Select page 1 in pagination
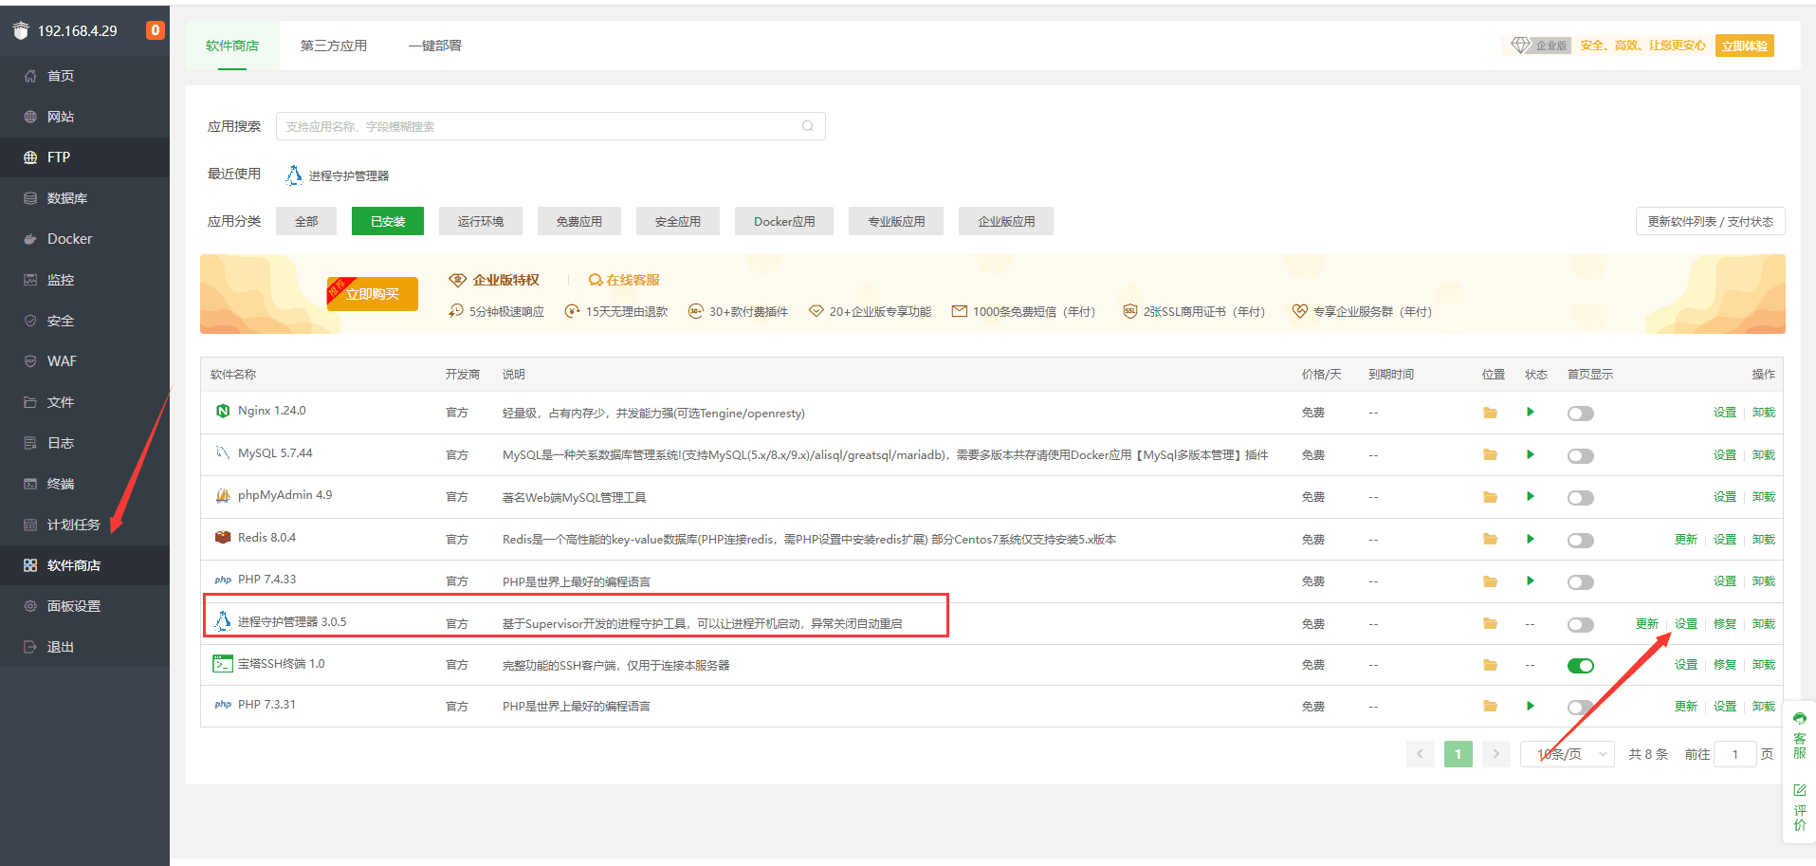 1458,754
